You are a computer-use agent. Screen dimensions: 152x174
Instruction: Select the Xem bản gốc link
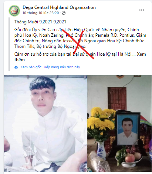tap(31, 67)
